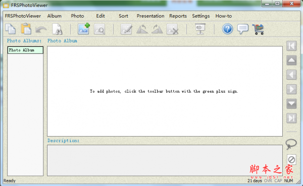The height and width of the screenshot is (186, 303).
Task: Jump to last photo navigation button
Action: [x=291, y=118]
